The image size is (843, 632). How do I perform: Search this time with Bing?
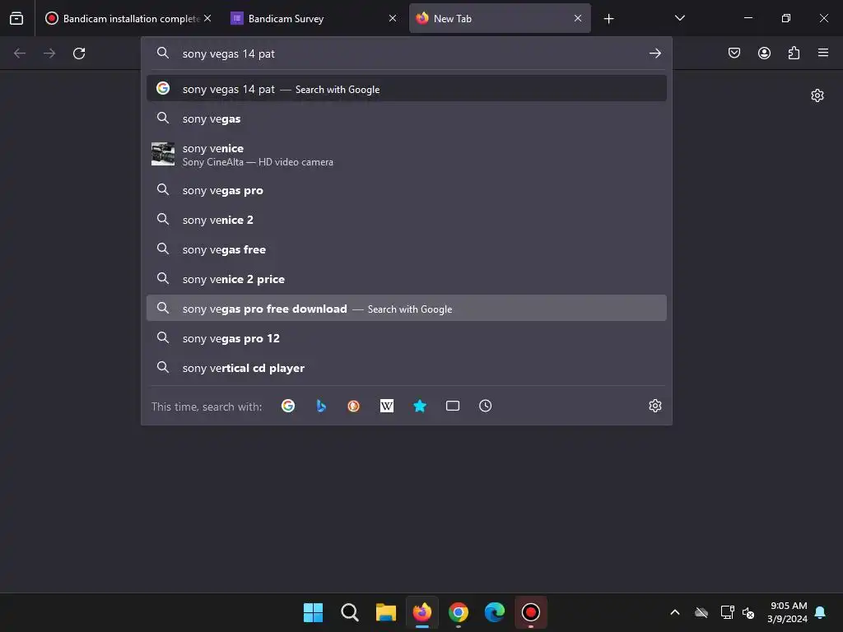(321, 406)
